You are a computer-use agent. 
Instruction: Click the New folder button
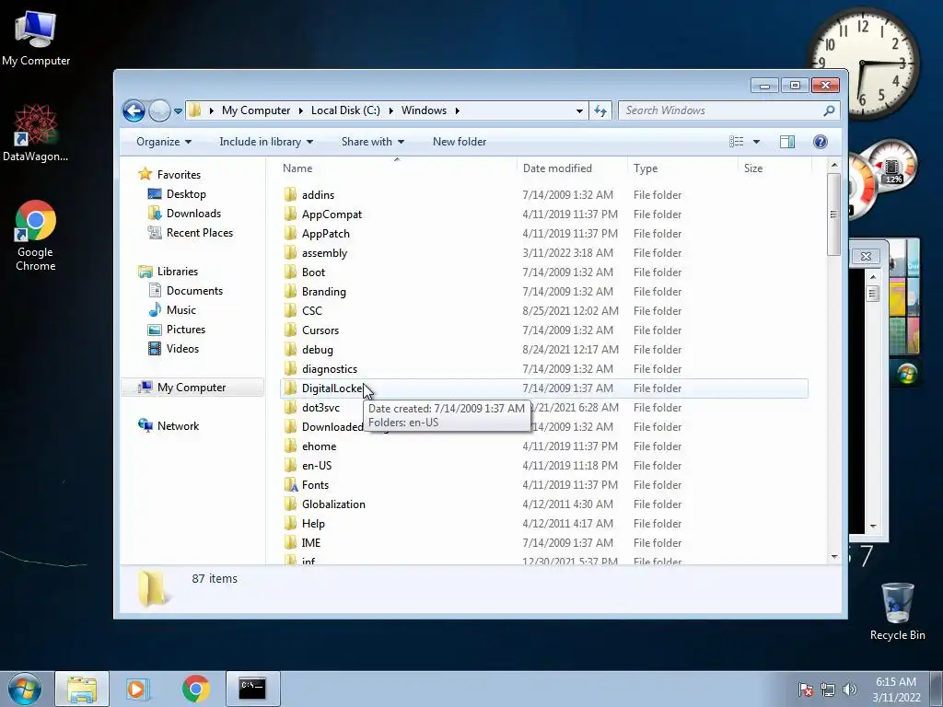click(x=460, y=142)
